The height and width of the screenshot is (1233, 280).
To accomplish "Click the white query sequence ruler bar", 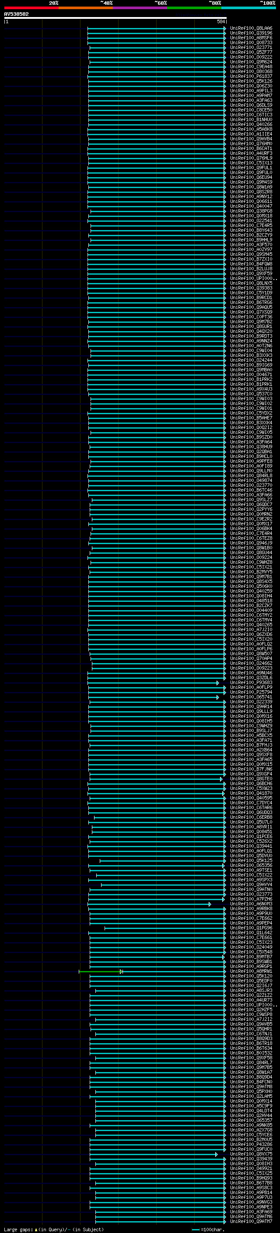I will point(115,18).
